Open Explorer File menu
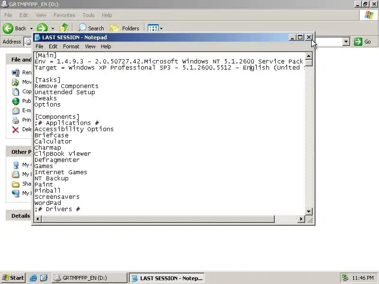Screen dimensions: 379x284 click(8, 15)
